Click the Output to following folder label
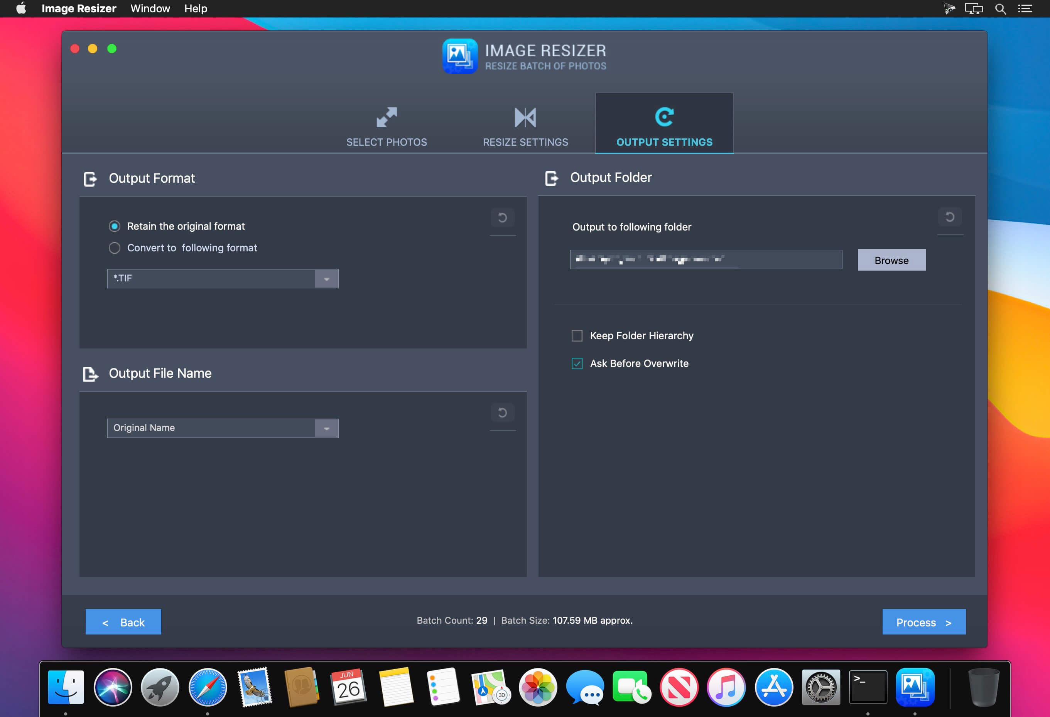The width and height of the screenshot is (1050, 717). click(x=631, y=227)
